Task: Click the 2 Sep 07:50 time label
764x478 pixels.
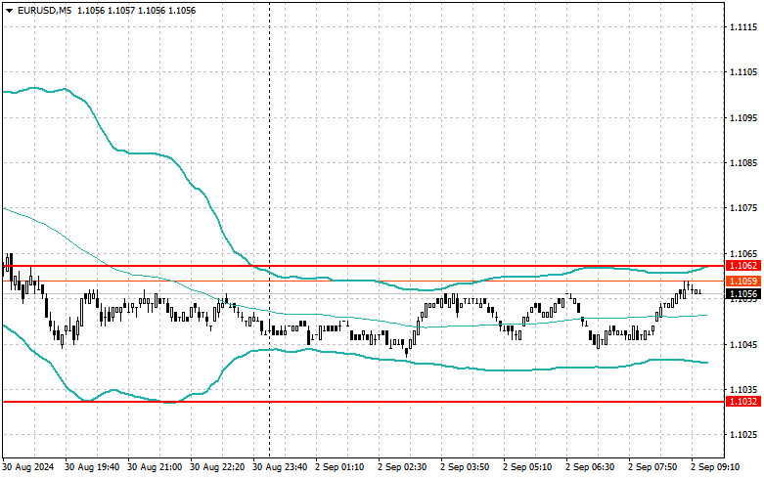Action: tap(652, 467)
